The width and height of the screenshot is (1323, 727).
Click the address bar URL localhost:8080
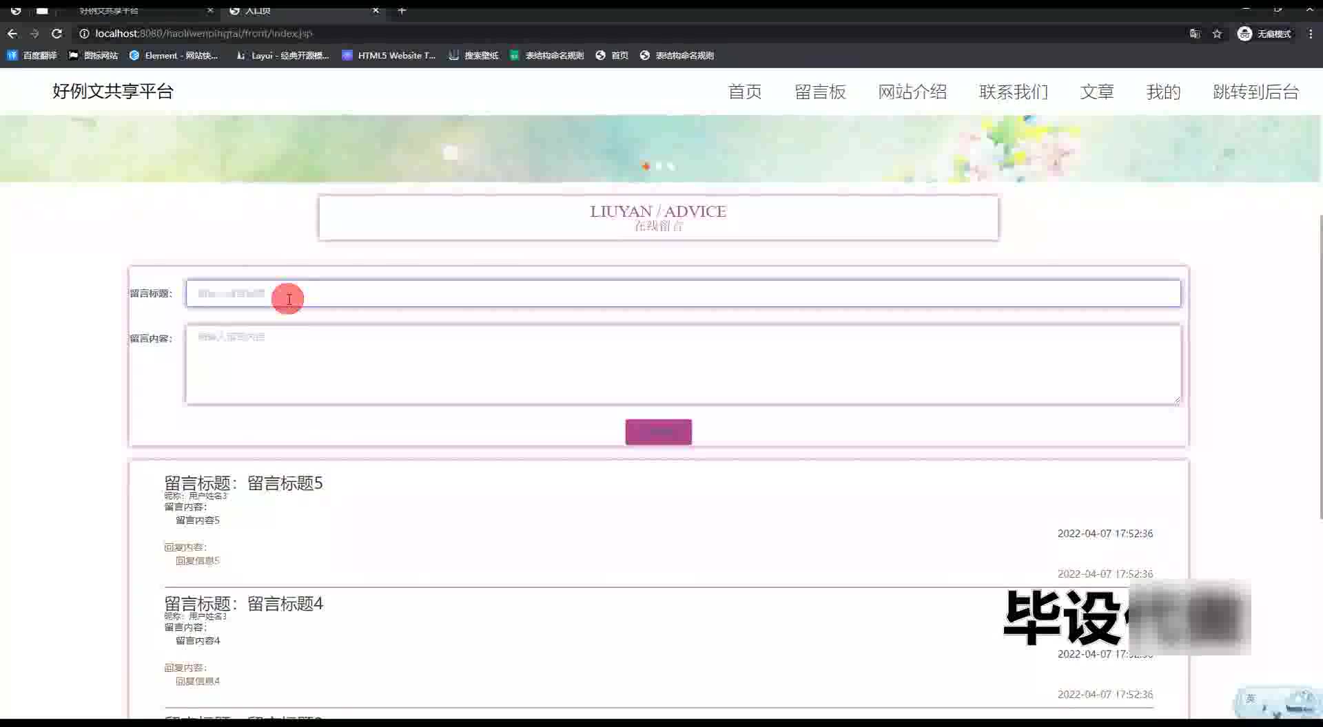pyautogui.click(x=204, y=33)
